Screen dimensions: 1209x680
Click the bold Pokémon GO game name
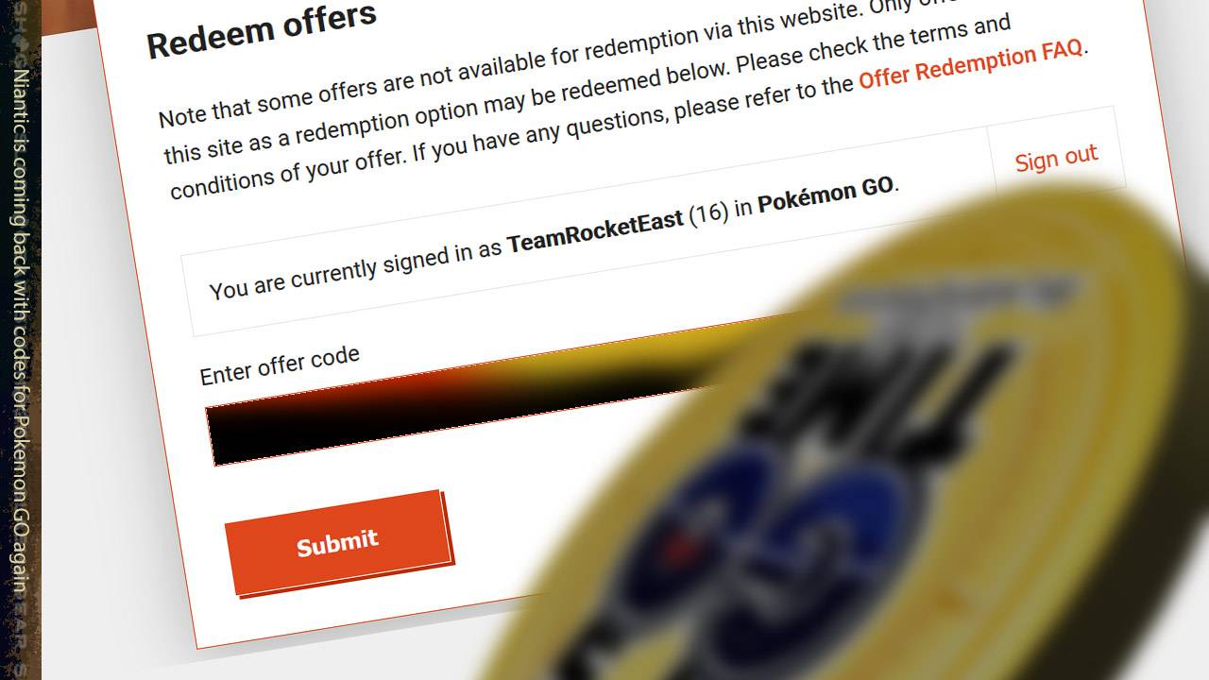[826, 195]
